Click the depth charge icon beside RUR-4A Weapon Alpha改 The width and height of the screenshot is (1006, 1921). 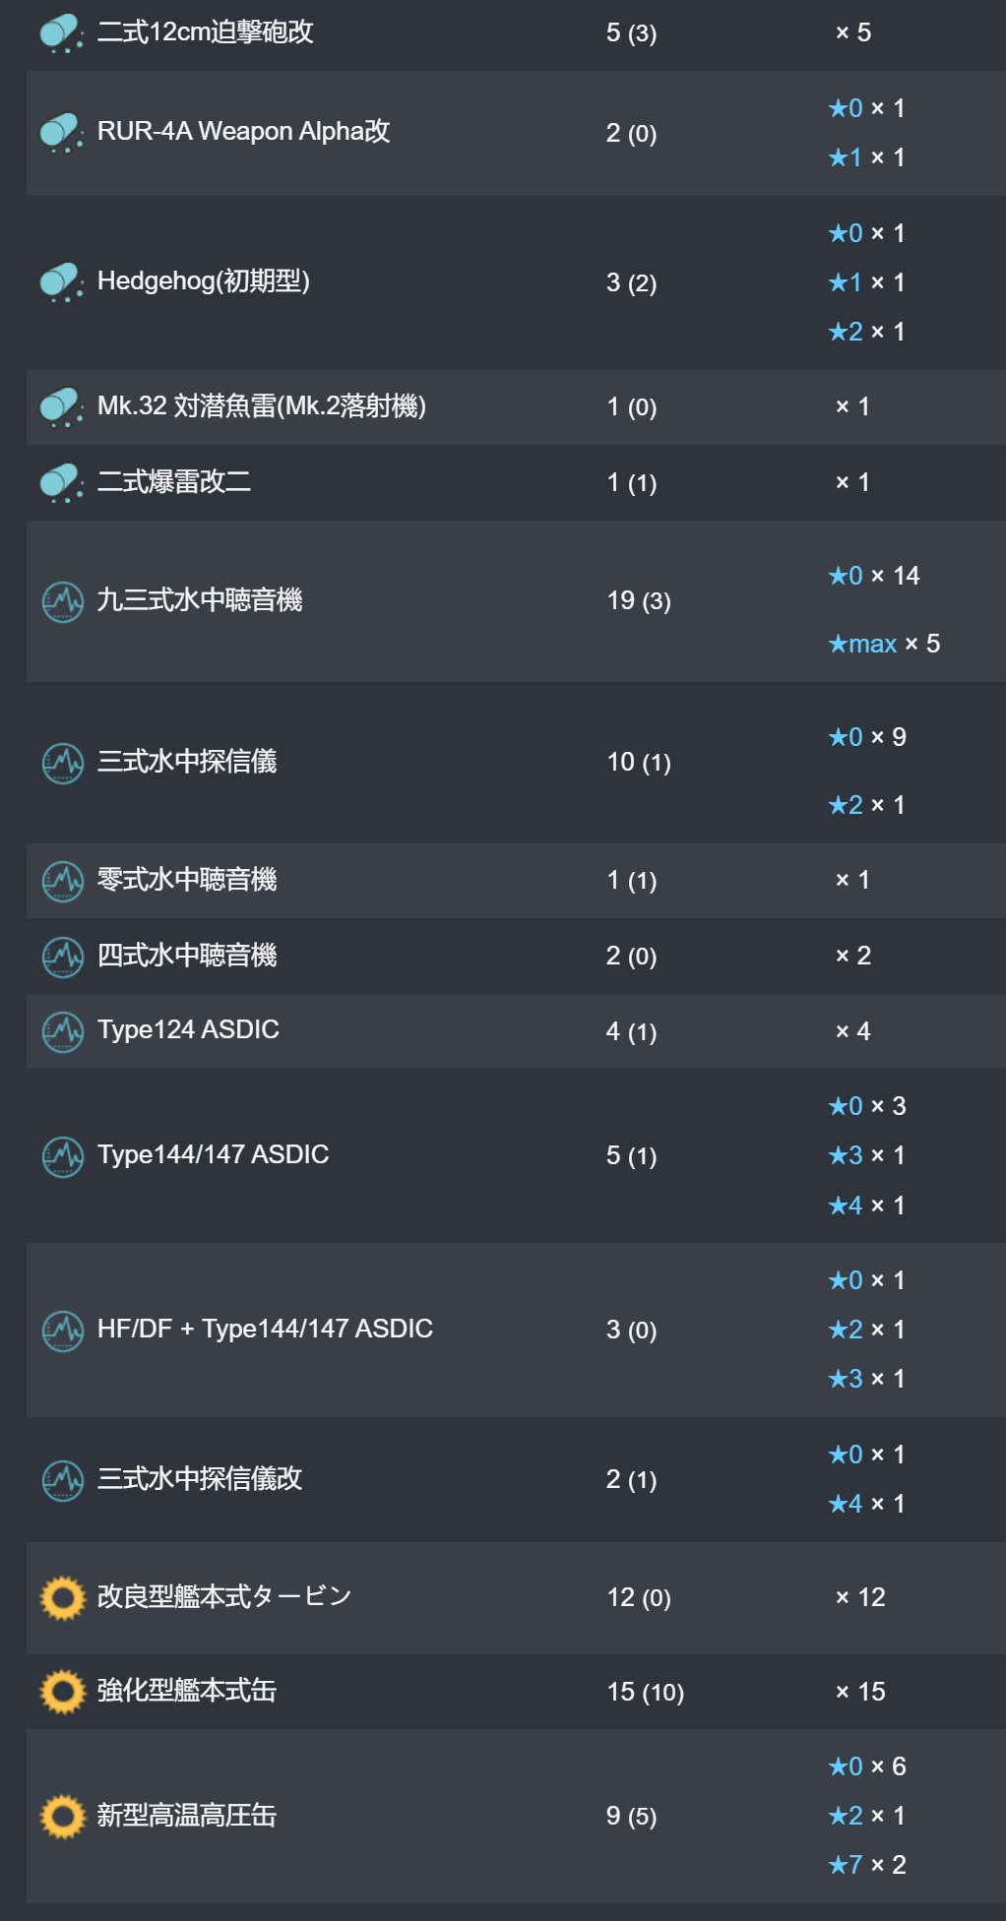(62, 133)
